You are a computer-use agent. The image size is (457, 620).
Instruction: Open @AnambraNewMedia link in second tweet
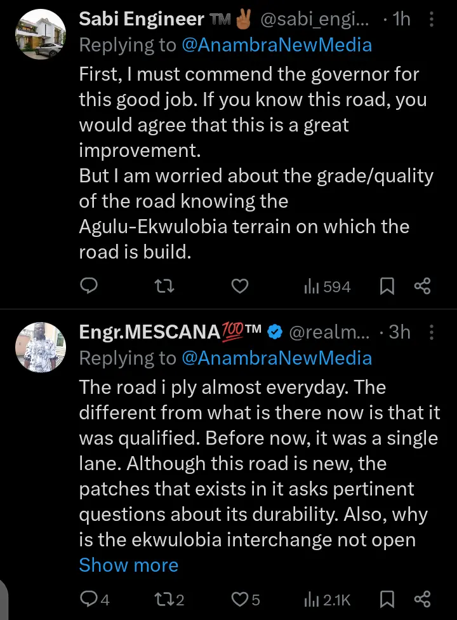click(x=277, y=358)
